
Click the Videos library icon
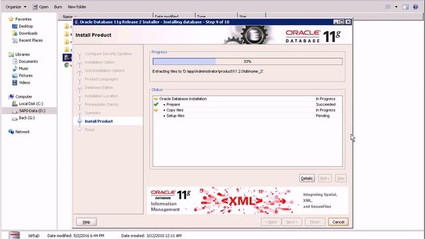tap(15, 82)
